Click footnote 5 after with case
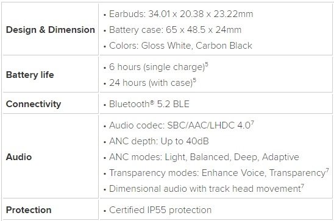This screenshot has width=334, height=221. [x=194, y=80]
